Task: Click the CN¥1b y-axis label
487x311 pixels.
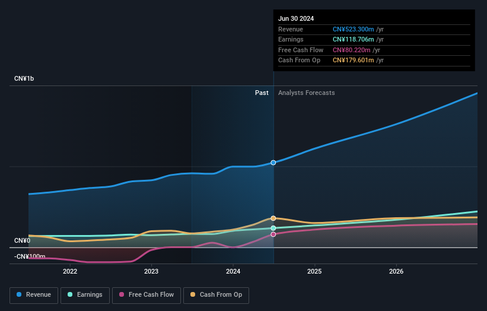Action: (x=24, y=78)
